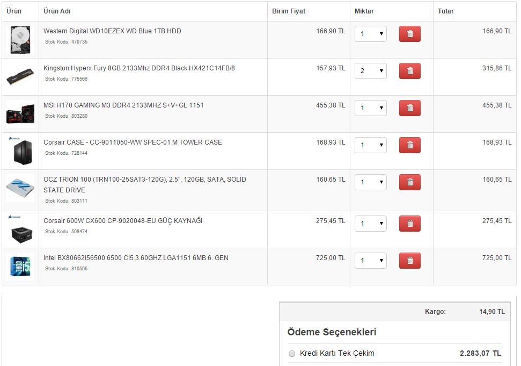
Task: Open Western Digital hard drive product thumbnail
Action: tap(20, 40)
